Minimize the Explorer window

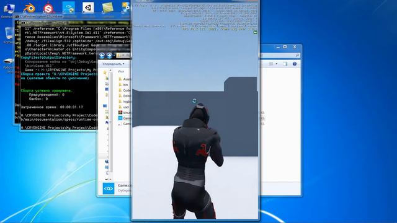click(x=279, y=47)
